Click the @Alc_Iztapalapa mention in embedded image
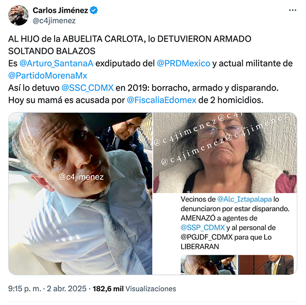The width and height of the screenshot is (306, 305). click(x=244, y=199)
